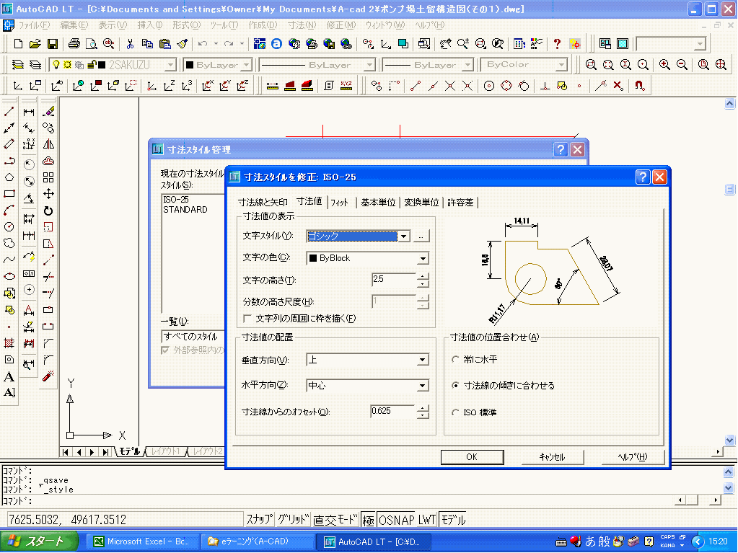Open the ByLayer lineweight dropdown
This screenshot has width=738, height=553.
(x=467, y=65)
